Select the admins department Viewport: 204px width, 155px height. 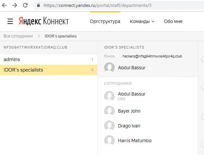click(x=49, y=59)
